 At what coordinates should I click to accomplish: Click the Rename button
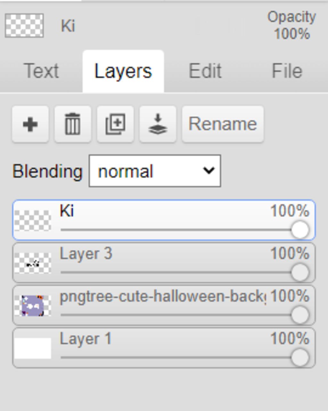[x=223, y=124]
